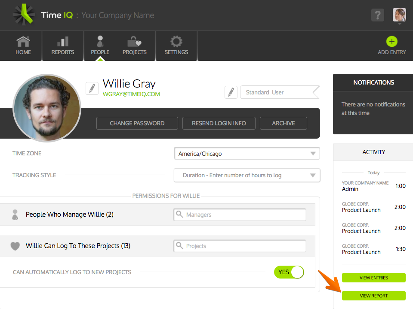Go to the Home tab

pyautogui.click(x=23, y=46)
